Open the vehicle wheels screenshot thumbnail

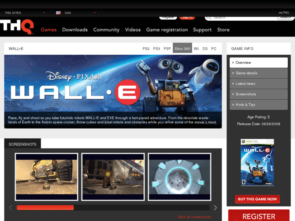point(47,177)
